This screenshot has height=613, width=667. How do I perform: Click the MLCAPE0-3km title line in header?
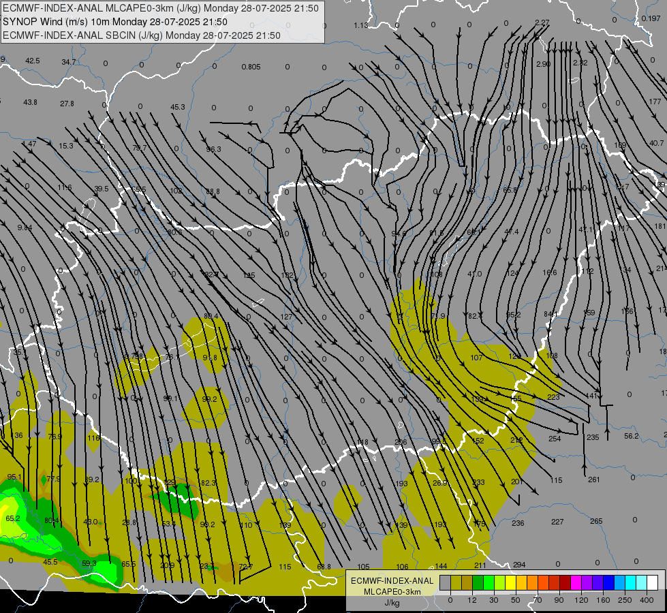pyautogui.click(x=161, y=8)
